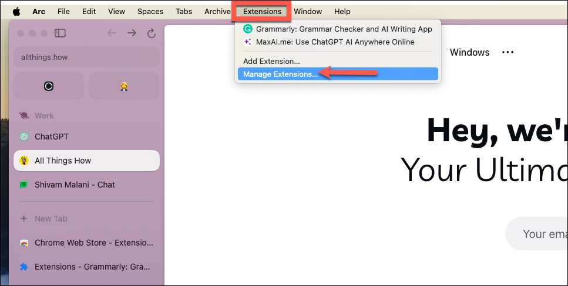Open the Spaces menu

coord(150,12)
